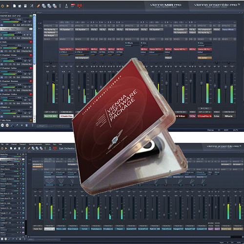Click the download tray icon in top toolbar
The height and width of the screenshot is (244, 244).
point(66,6)
